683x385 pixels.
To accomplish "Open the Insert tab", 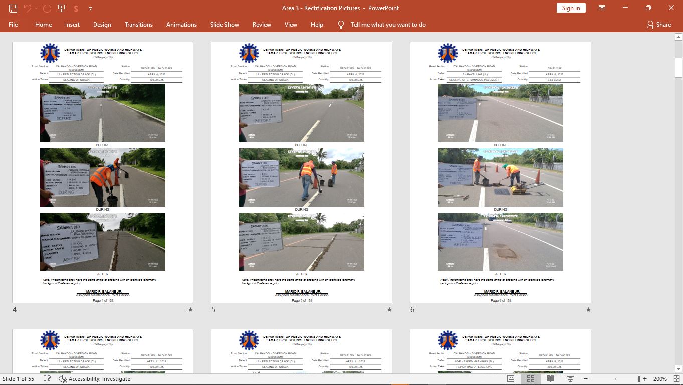I will [x=72, y=25].
